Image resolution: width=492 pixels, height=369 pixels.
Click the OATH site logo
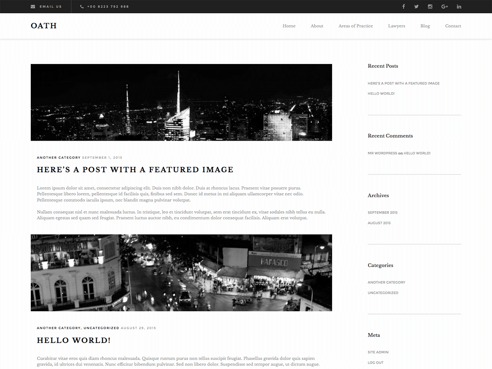pyautogui.click(x=44, y=26)
